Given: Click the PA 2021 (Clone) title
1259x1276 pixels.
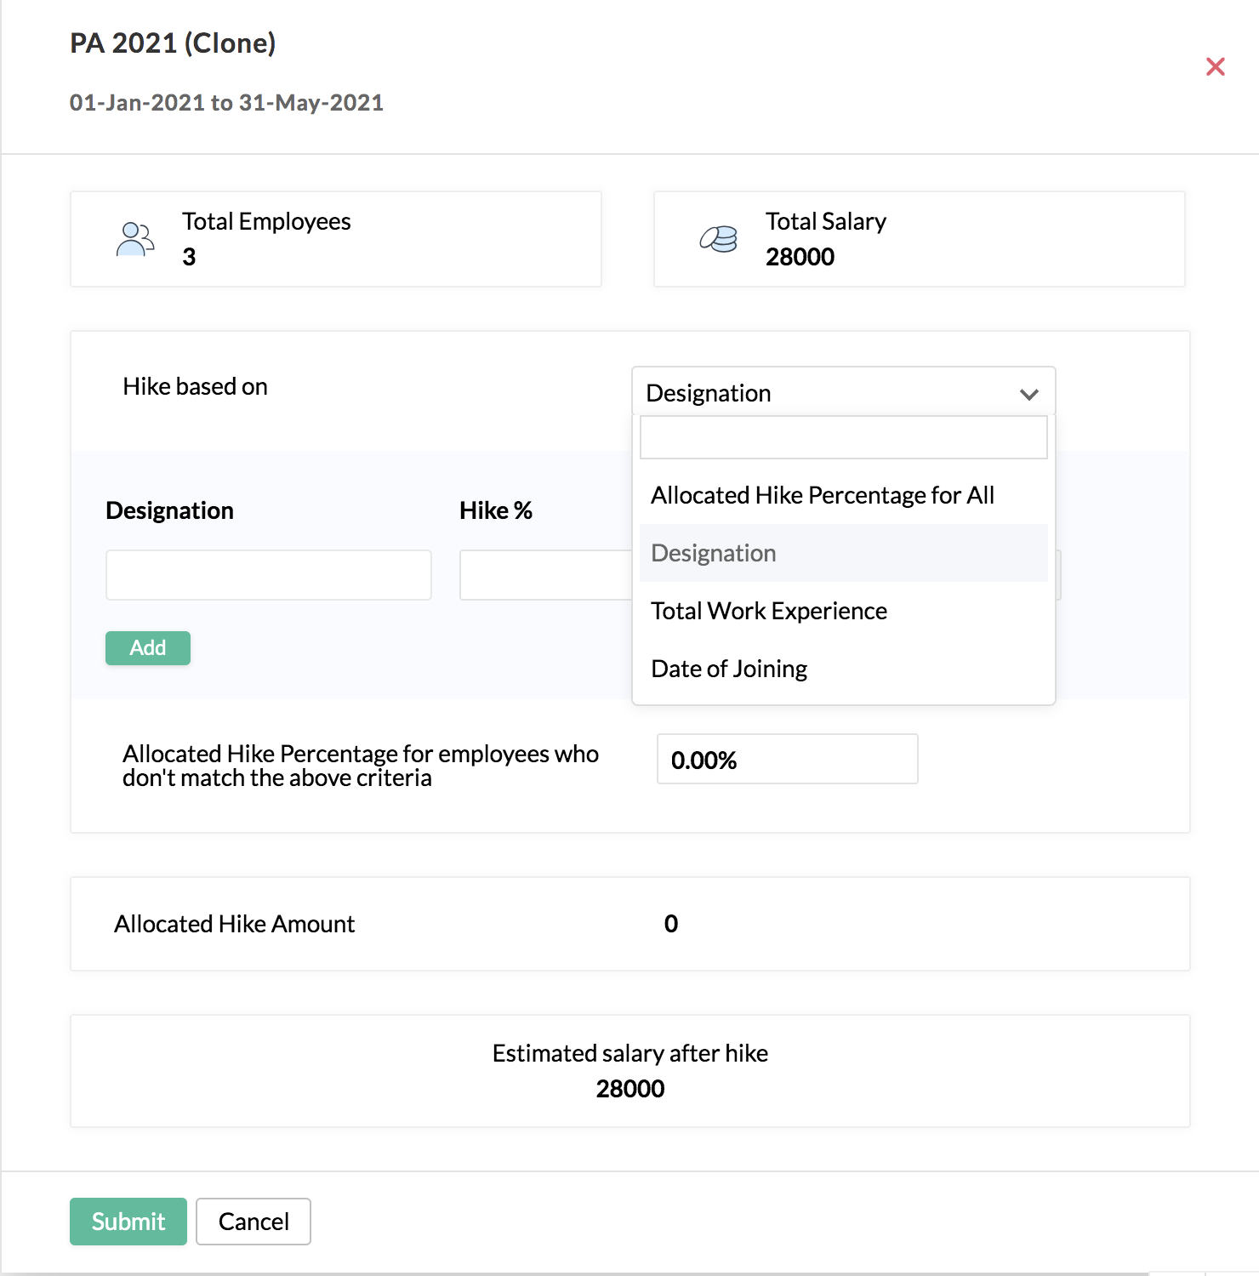Looking at the screenshot, I should coord(173,43).
